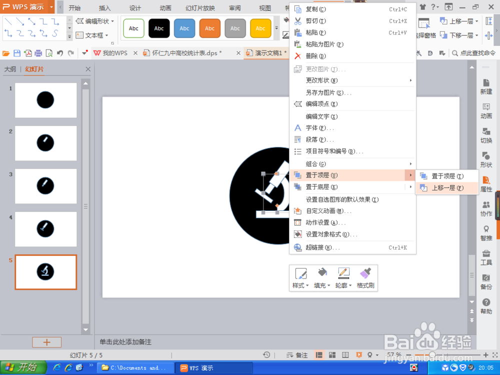Open C:\Documents and... taskbar folder window
Viewport: 500px width, 375px height.
click(135, 368)
